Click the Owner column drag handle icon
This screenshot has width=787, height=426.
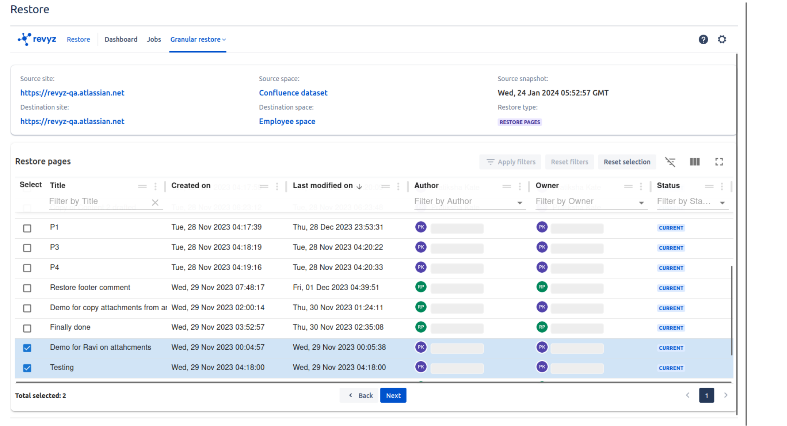(628, 186)
